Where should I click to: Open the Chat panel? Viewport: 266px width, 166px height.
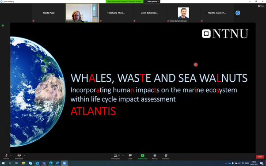click(130, 156)
